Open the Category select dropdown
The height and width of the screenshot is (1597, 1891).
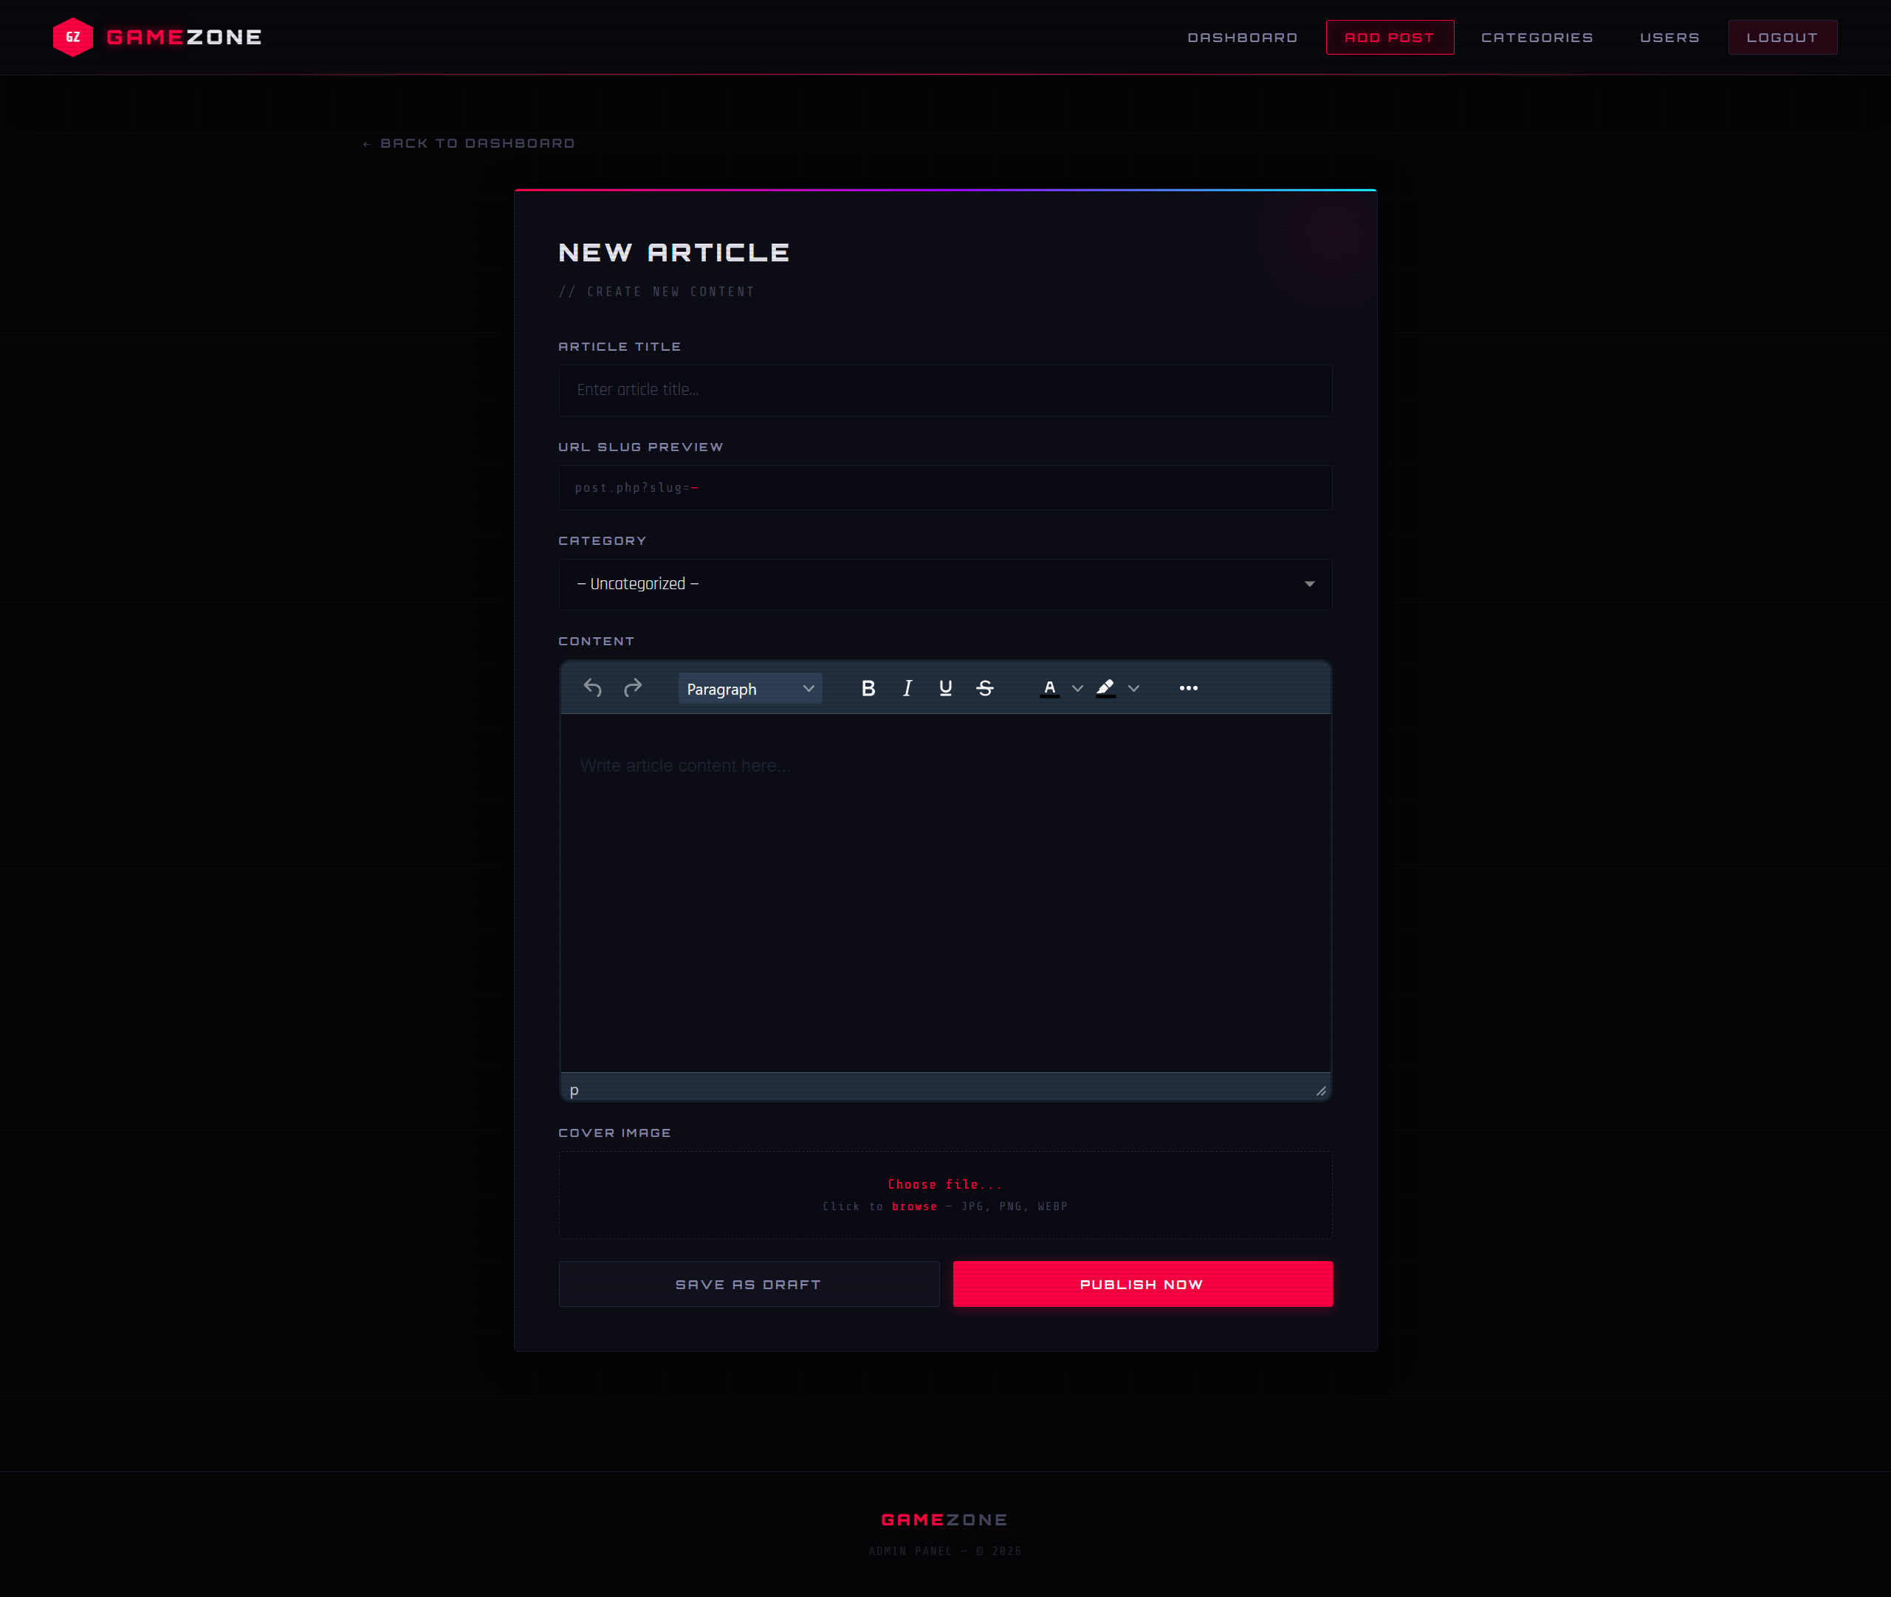(x=945, y=584)
